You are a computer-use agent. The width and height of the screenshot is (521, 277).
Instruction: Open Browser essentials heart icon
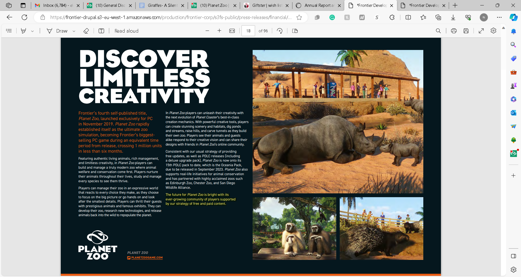click(468, 17)
